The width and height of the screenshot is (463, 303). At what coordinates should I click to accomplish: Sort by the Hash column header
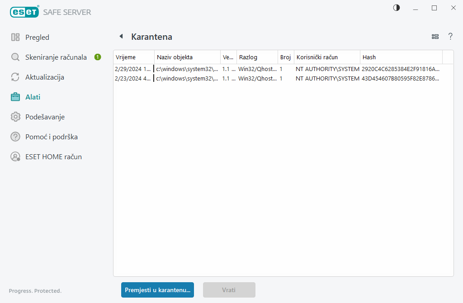[x=401, y=57]
